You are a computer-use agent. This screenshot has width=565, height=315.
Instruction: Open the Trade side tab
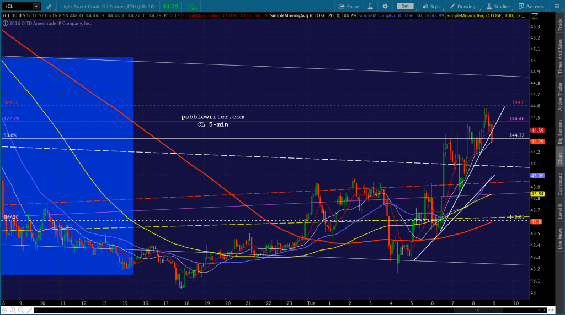tap(560, 24)
